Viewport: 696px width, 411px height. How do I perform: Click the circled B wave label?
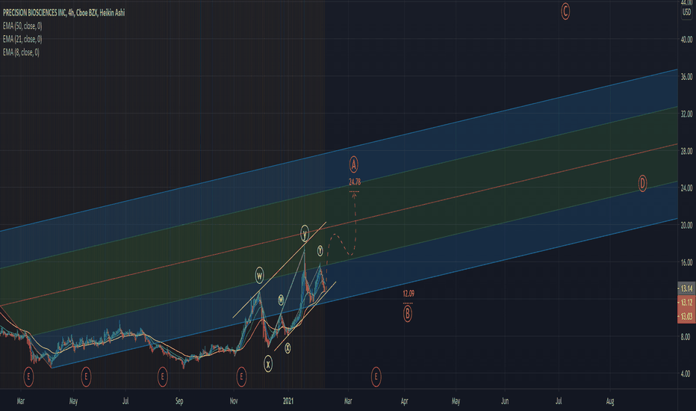pos(408,314)
